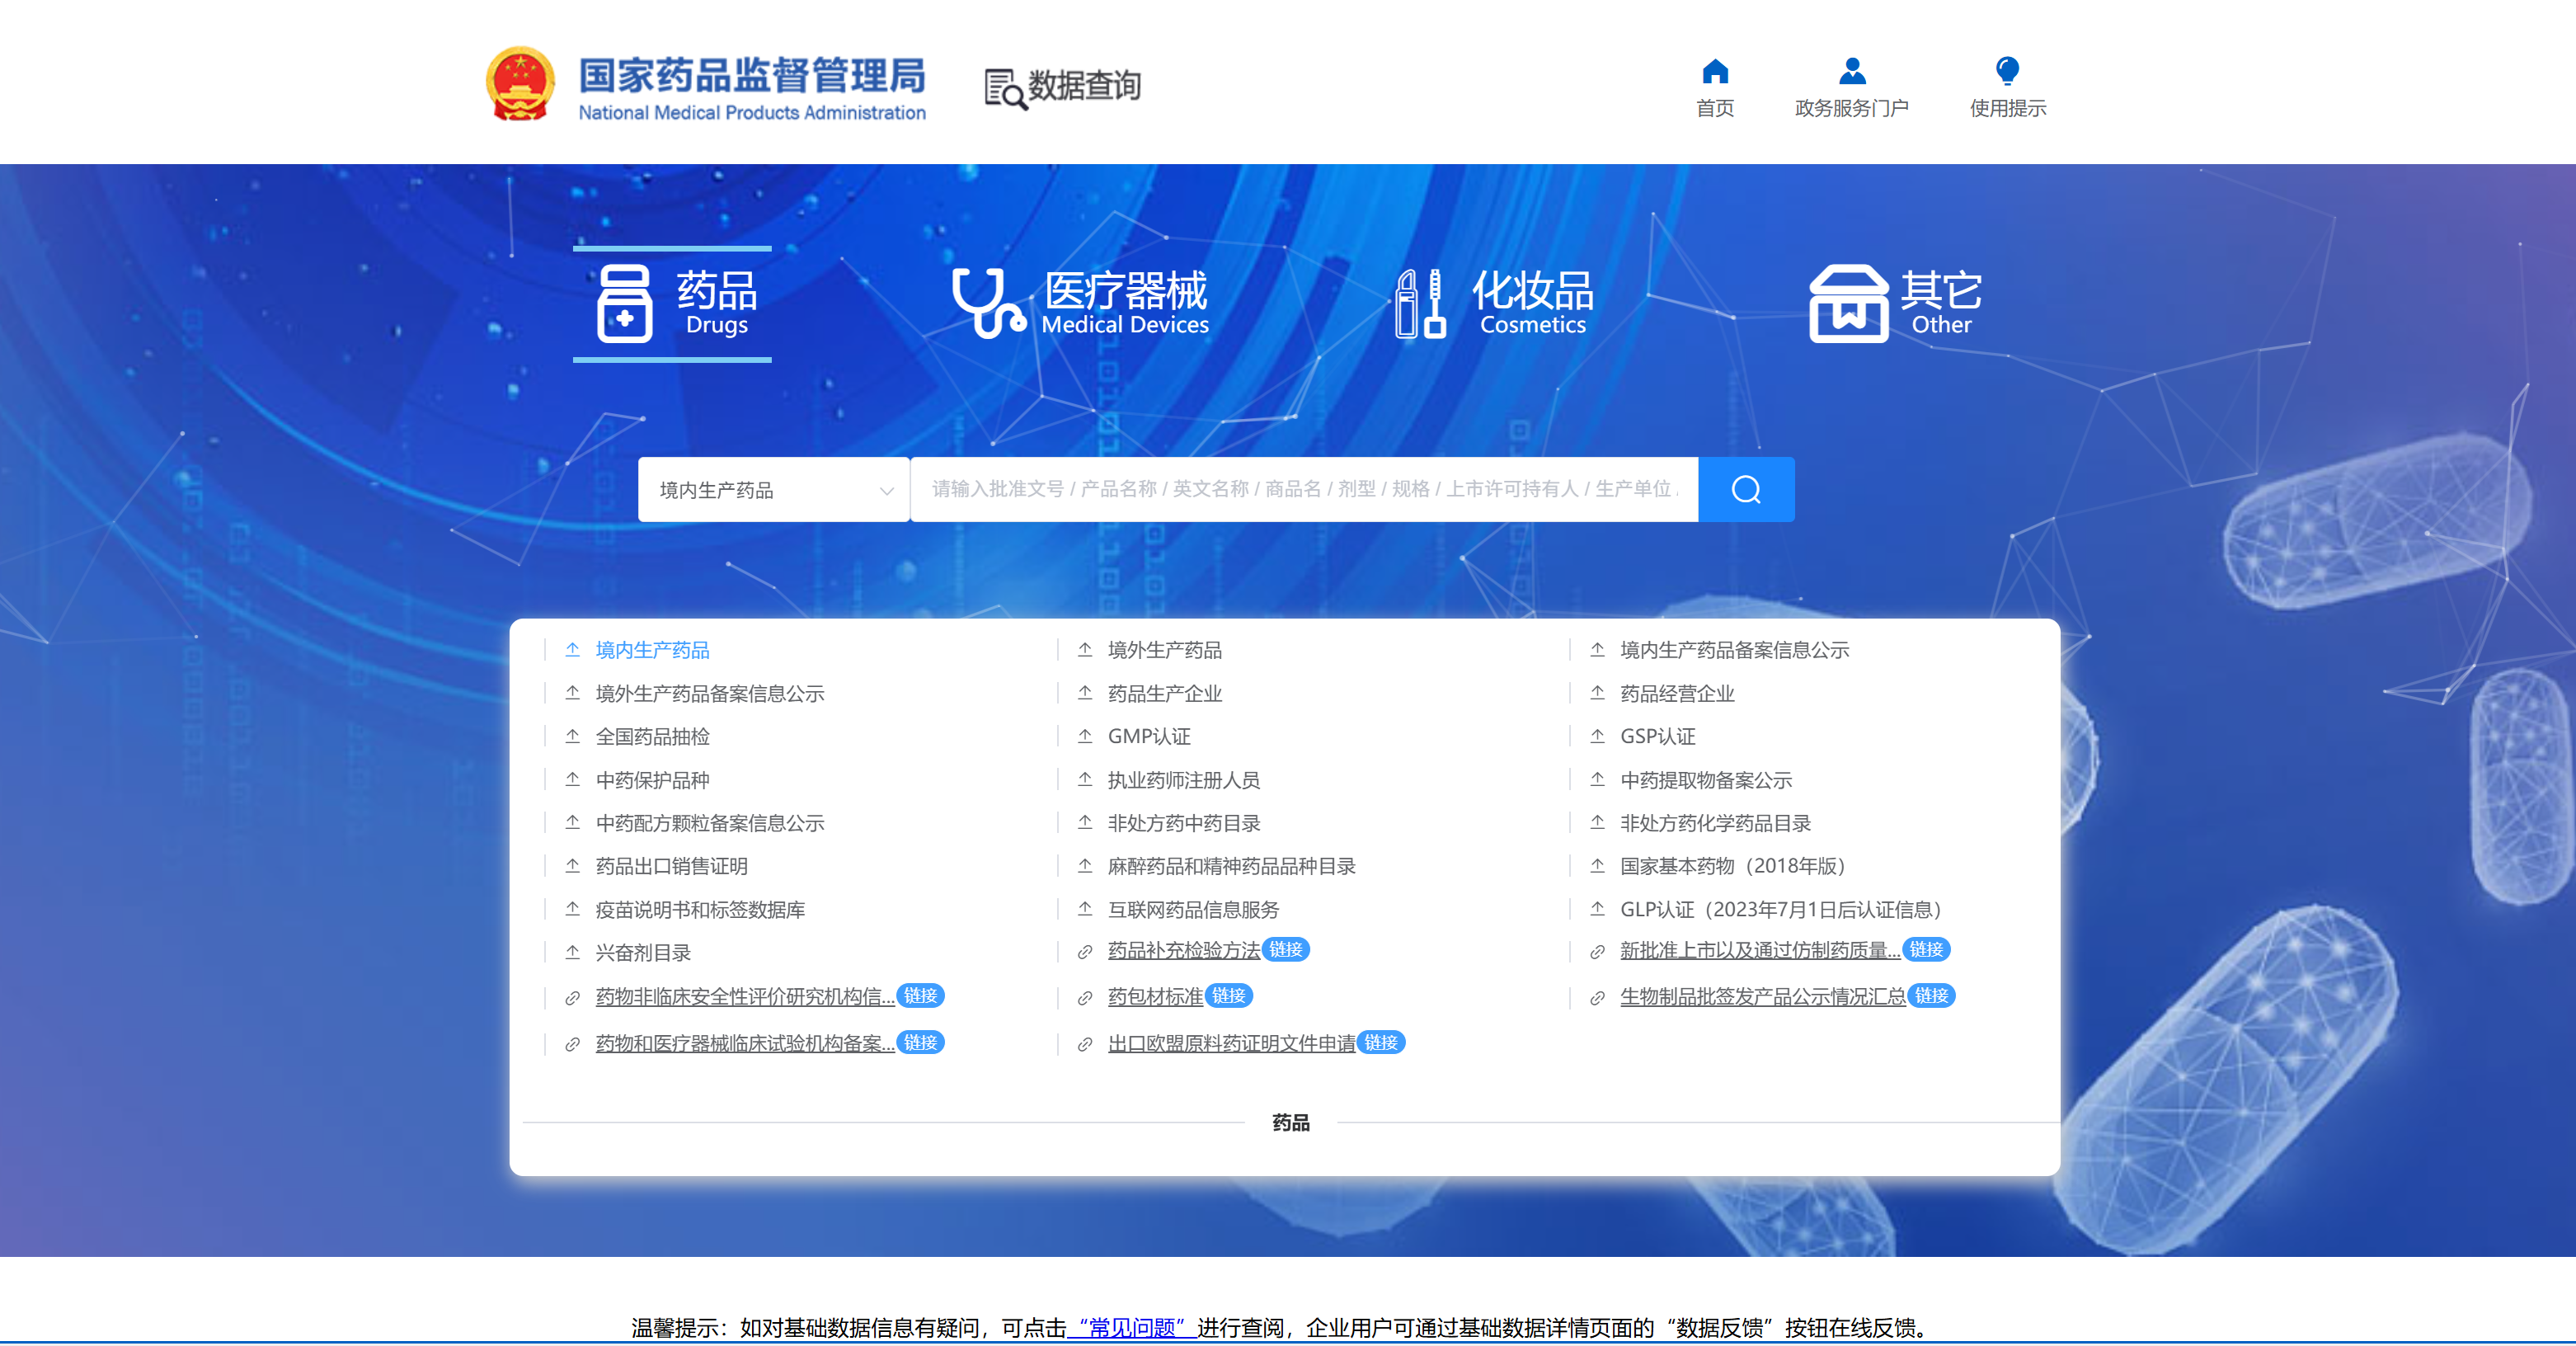The image size is (2576, 1346).
Task: Click the 数据查询 header label
Action: 1085,86
